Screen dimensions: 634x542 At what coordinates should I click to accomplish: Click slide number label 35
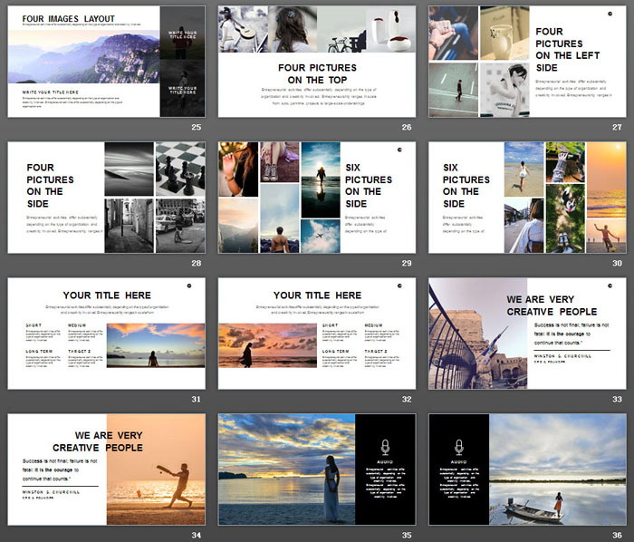point(407,534)
